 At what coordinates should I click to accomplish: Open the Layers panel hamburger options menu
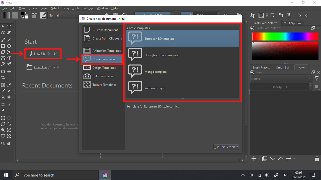click(317, 87)
